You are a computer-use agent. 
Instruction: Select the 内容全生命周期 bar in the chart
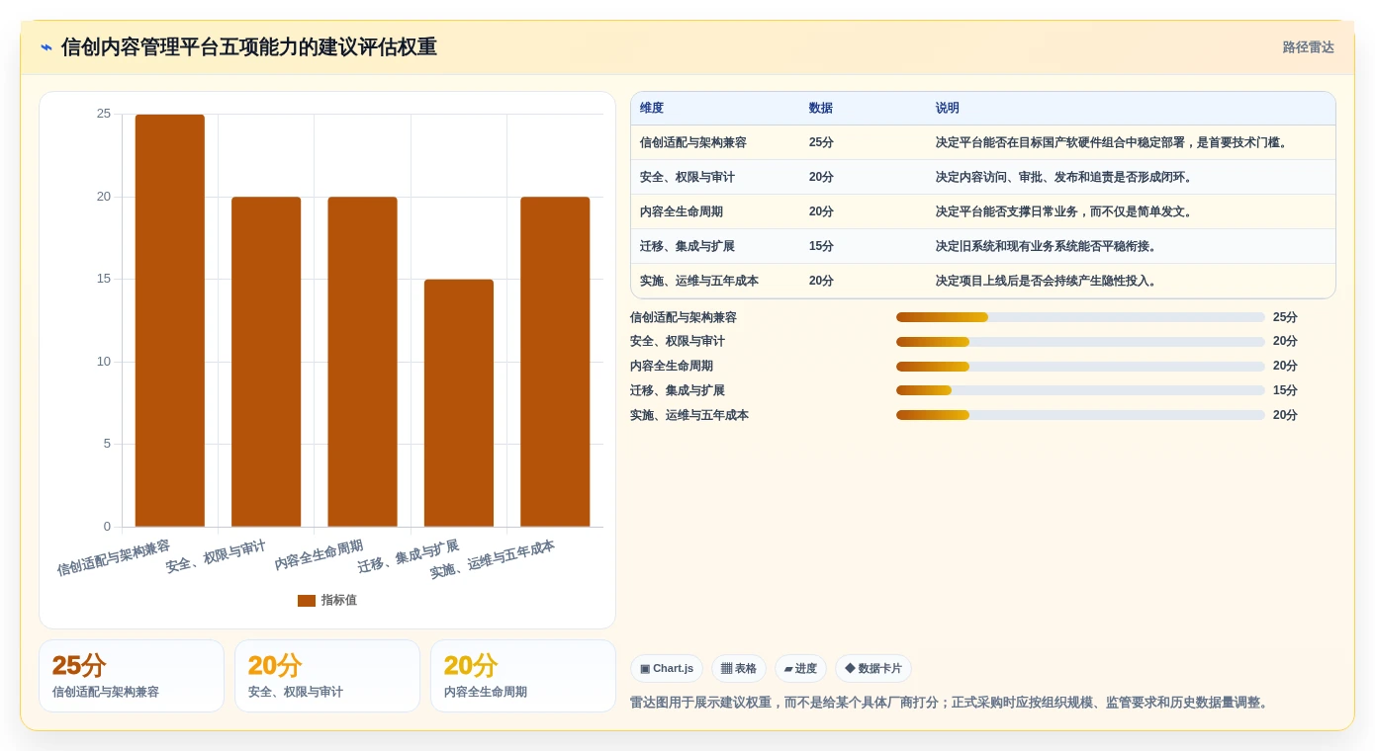[362, 362]
